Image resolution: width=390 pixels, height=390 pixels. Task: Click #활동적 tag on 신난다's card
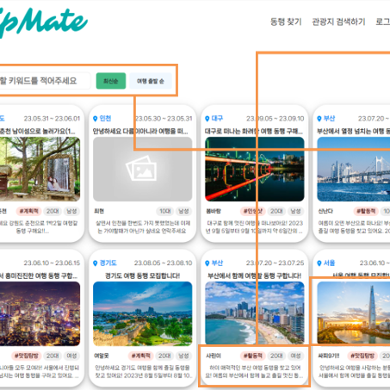(x=366, y=211)
